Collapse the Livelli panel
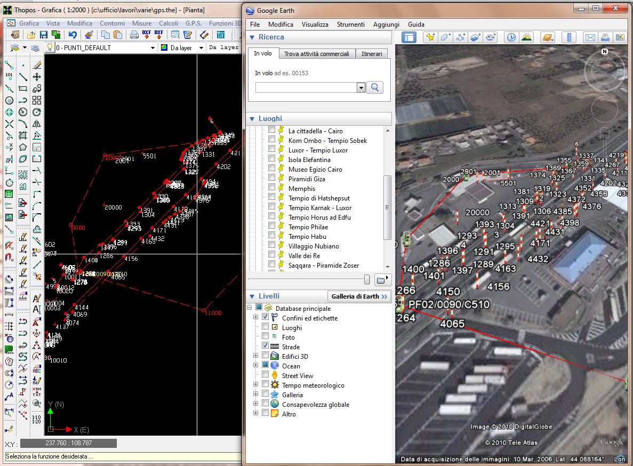This screenshot has width=633, height=466. pos(252,296)
